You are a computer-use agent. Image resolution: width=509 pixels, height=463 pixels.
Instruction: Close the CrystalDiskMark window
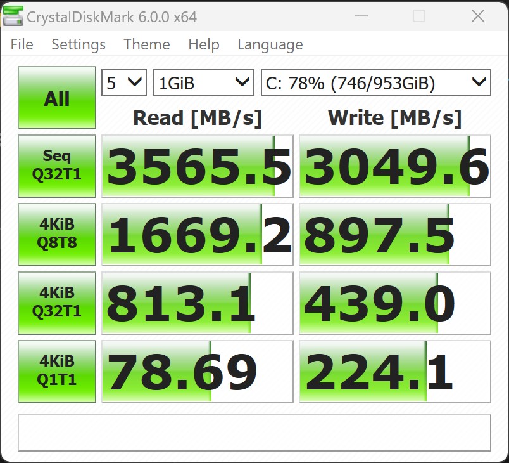478,16
